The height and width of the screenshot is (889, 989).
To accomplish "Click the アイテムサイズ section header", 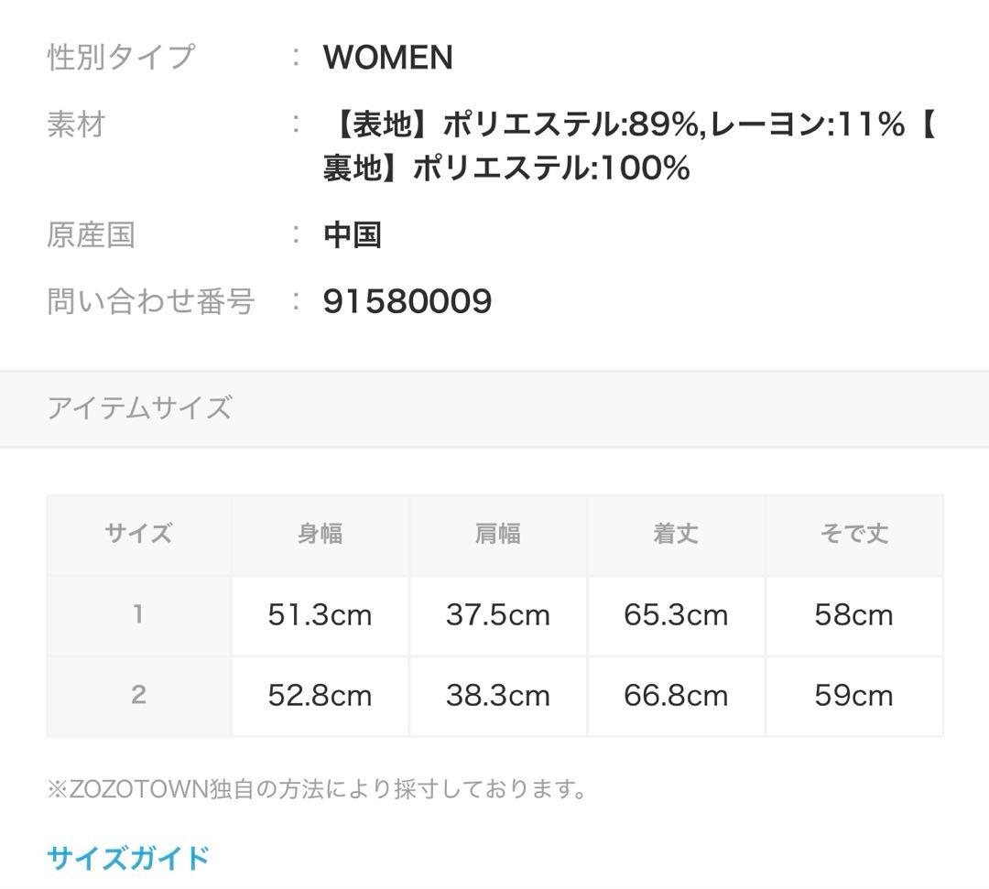I will (139, 407).
